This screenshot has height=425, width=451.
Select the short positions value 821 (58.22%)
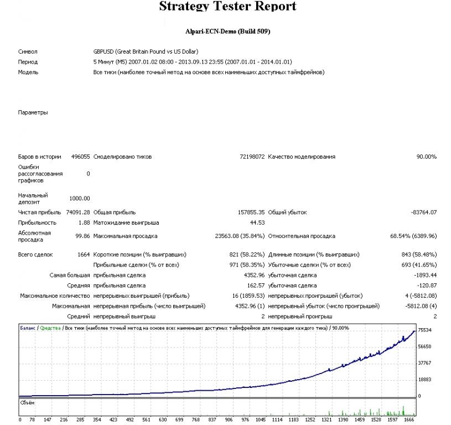247,255
